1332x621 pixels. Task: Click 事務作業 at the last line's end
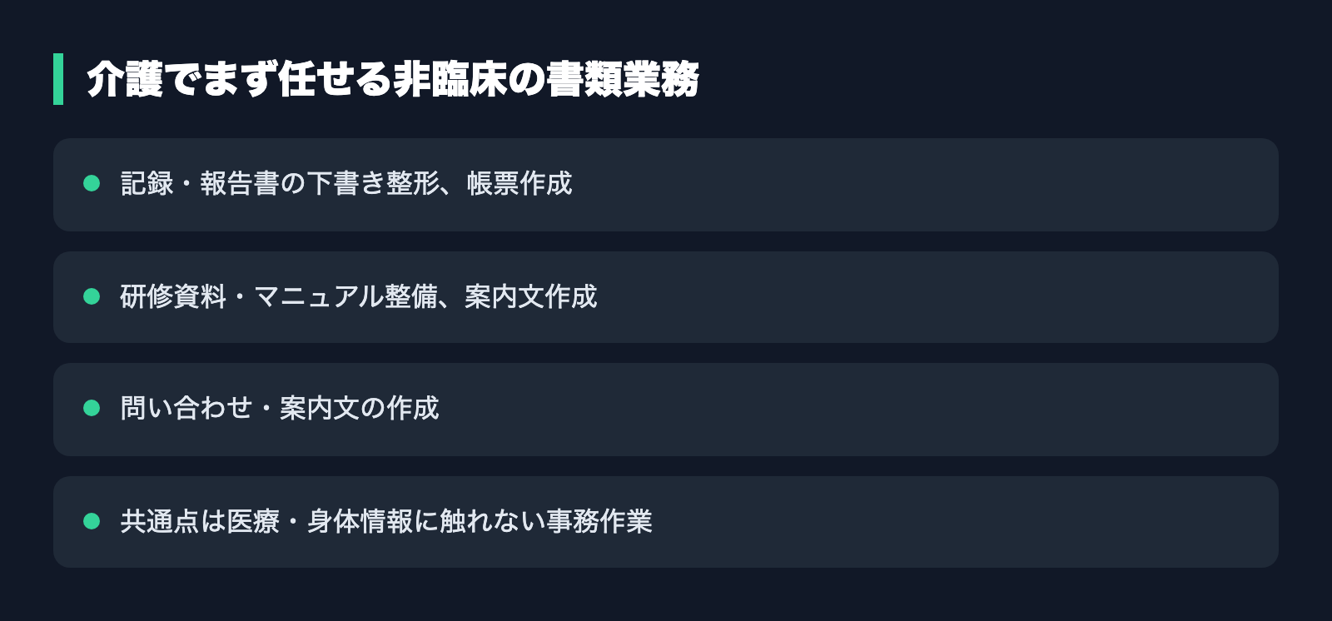click(x=599, y=521)
